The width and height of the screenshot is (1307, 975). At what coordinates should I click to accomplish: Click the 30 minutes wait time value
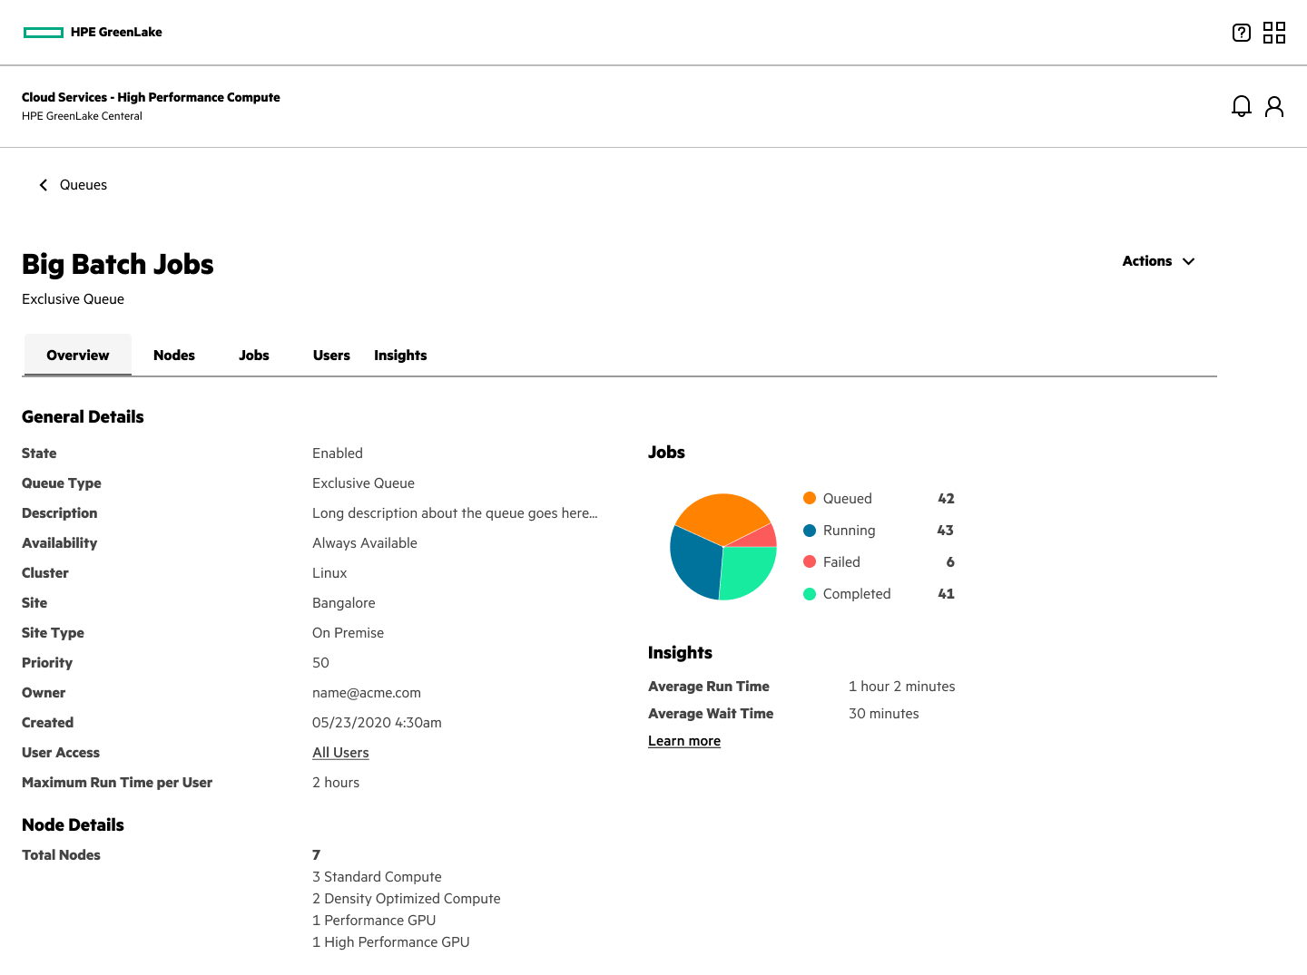[884, 714]
